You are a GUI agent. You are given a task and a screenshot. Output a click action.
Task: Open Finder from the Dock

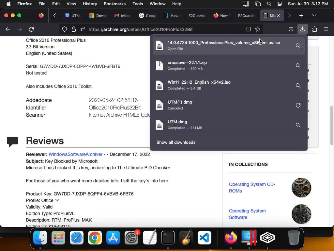40,238
